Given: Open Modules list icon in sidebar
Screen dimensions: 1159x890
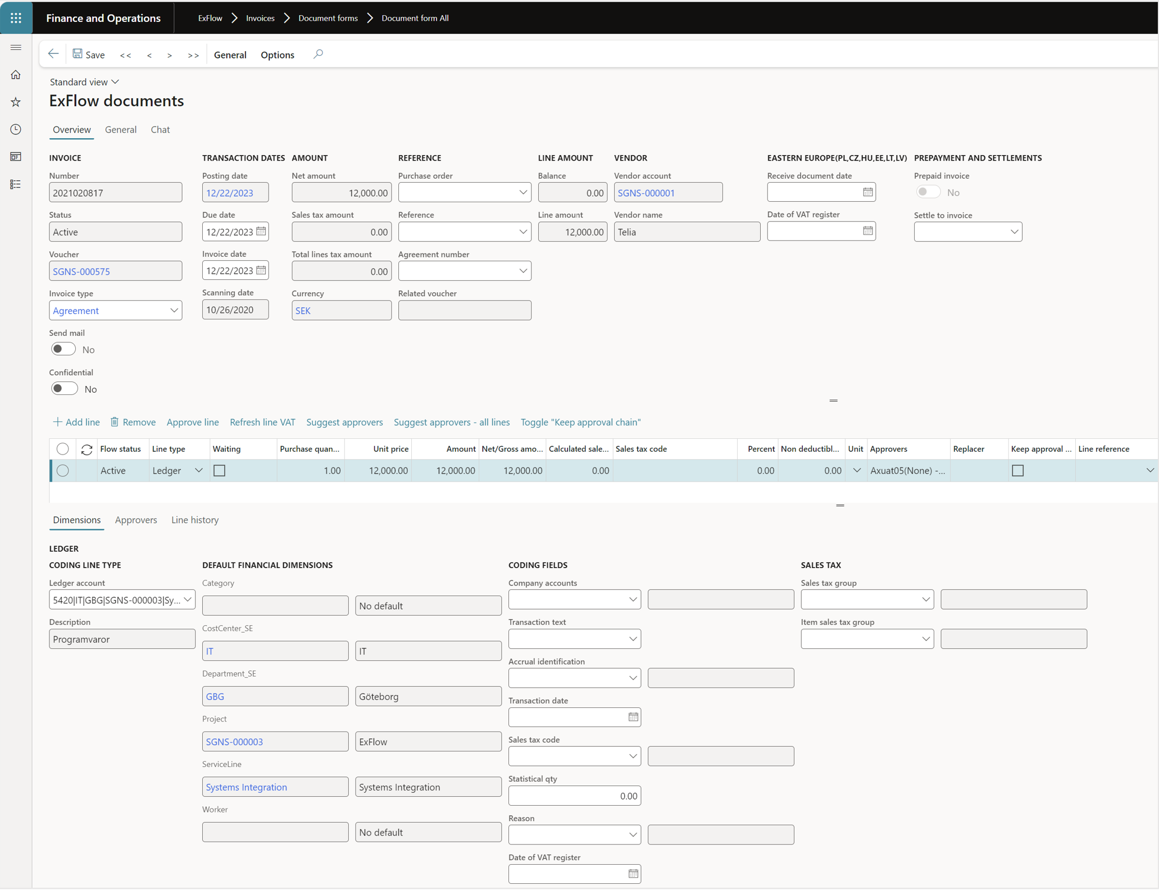Looking at the screenshot, I should pyautogui.click(x=16, y=184).
